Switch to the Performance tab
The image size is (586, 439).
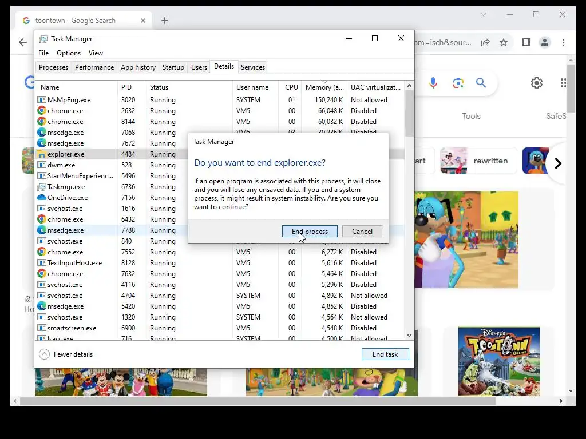(x=94, y=67)
